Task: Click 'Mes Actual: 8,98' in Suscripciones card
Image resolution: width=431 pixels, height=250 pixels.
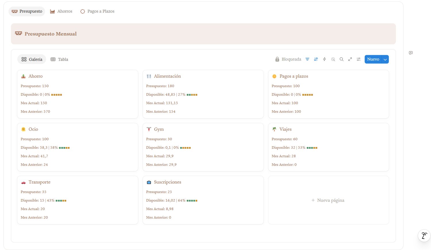Action: pyautogui.click(x=160, y=209)
